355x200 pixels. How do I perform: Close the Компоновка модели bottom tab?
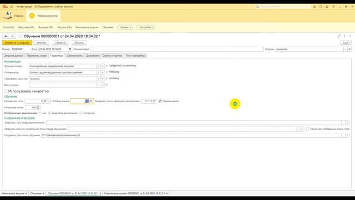pos(26,193)
